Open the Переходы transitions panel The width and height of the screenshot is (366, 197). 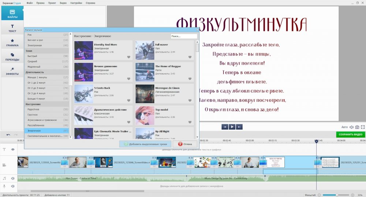(x=12, y=57)
